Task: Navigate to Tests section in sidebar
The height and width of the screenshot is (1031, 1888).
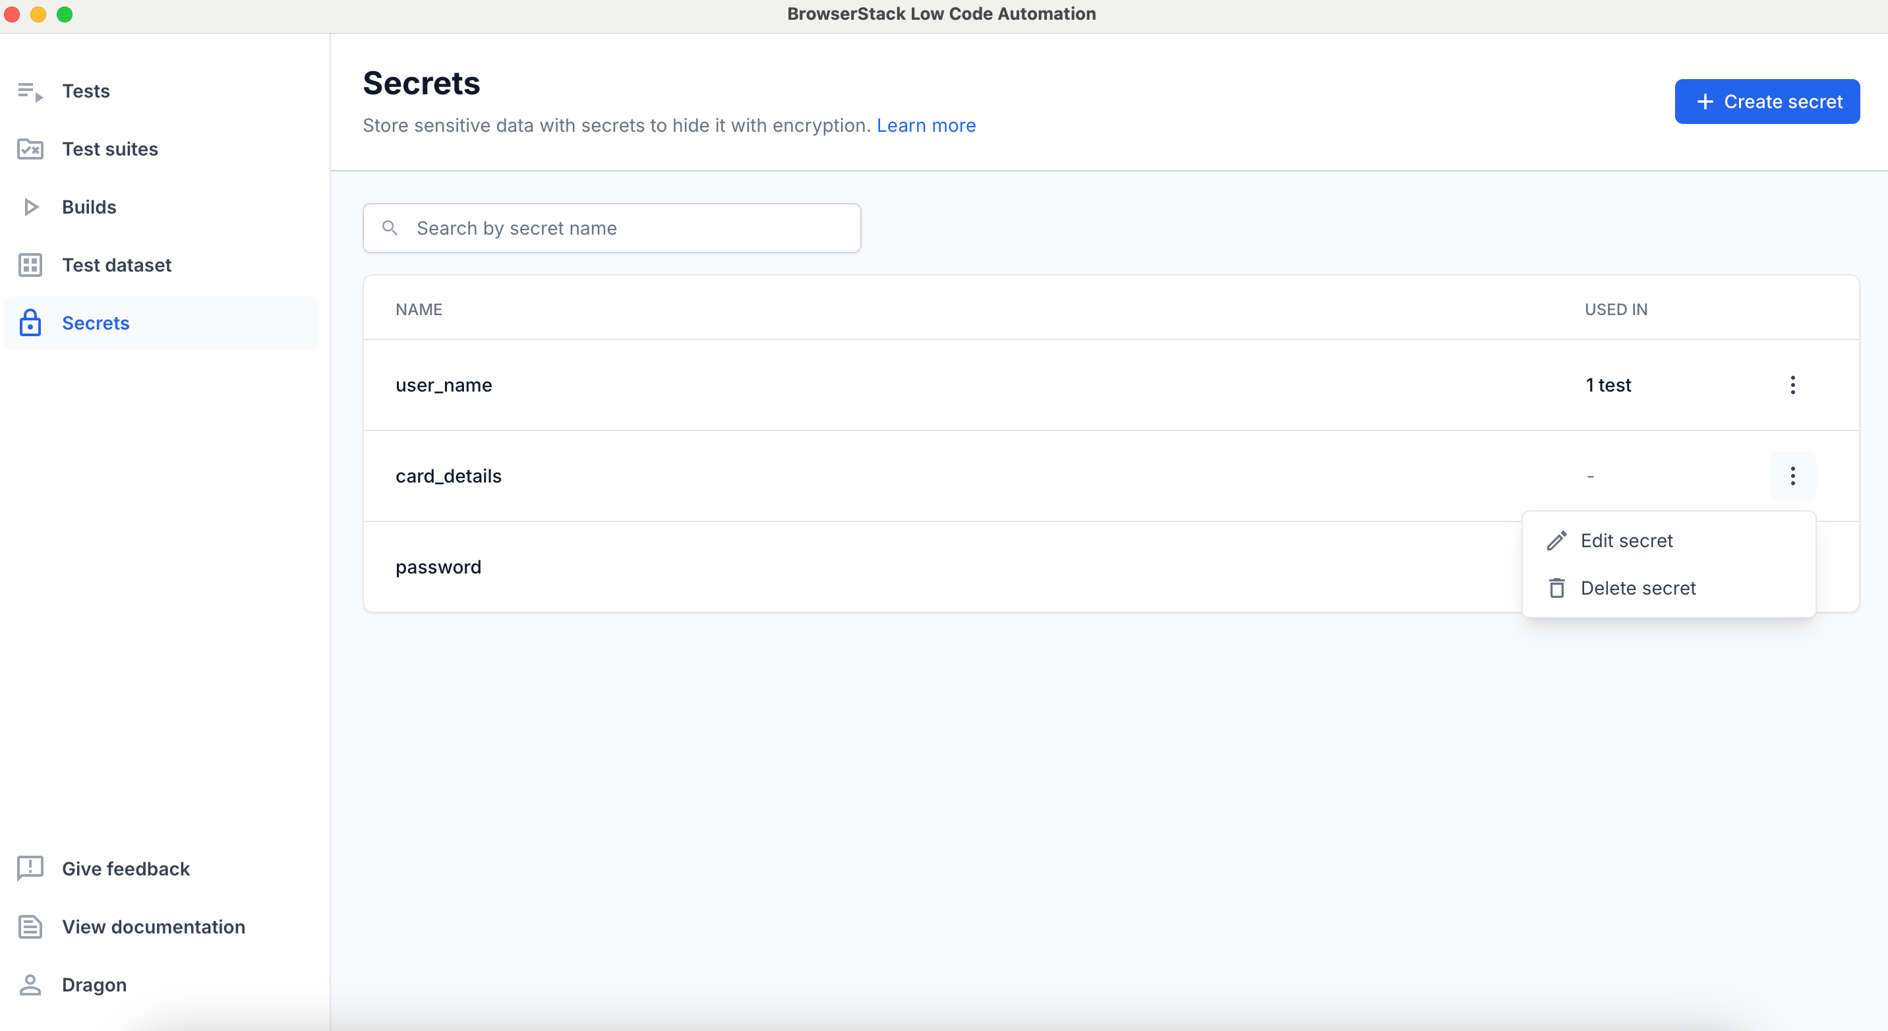Action: (x=85, y=90)
